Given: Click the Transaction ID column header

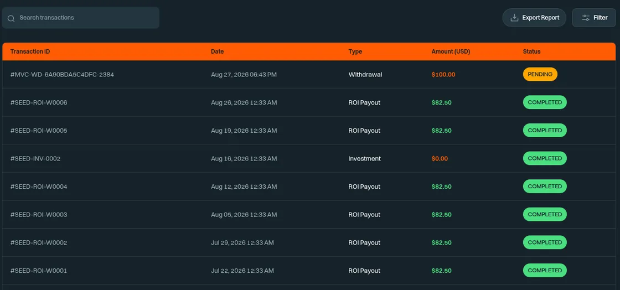Looking at the screenshot, I should (x=30, y=51).
